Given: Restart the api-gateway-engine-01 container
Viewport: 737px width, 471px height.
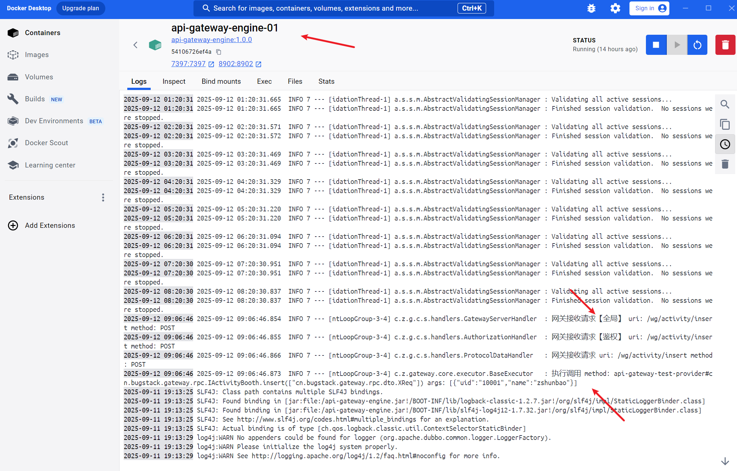Looking at the screenshot, I should (x=697, y=45).
